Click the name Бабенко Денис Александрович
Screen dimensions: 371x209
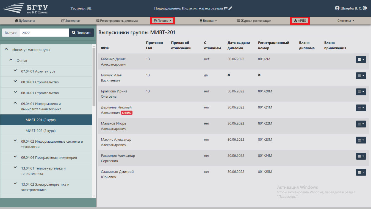click(113, 62)
